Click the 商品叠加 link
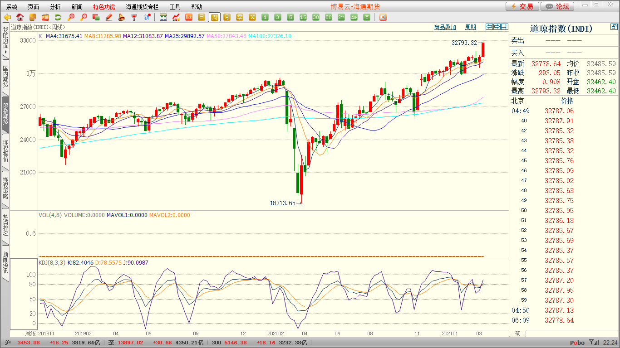Screen dimensions: 620x348 pyautogui.click(x=445, y=27)
